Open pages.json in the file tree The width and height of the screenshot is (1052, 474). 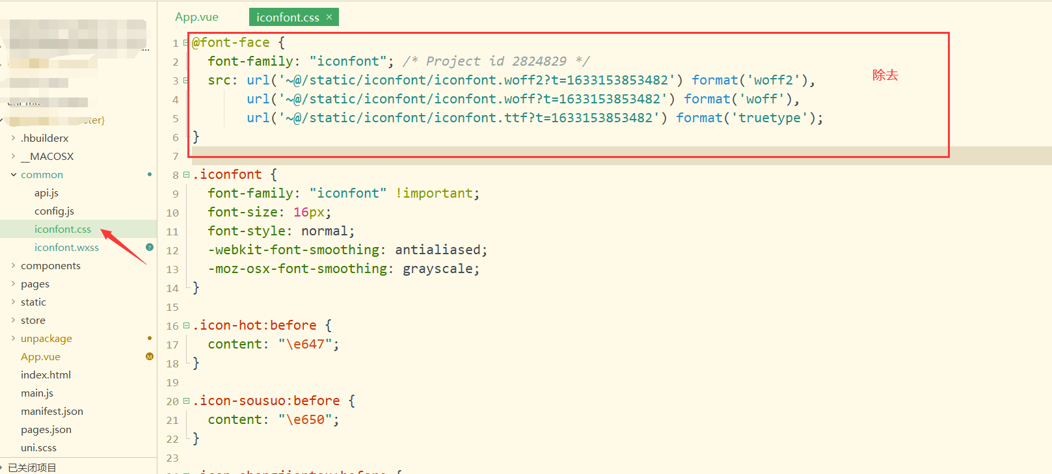[46, 429]
